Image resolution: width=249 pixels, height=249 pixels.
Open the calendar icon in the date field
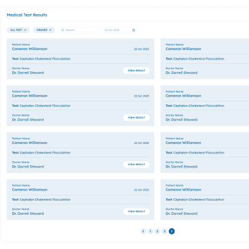coord(133,30)
